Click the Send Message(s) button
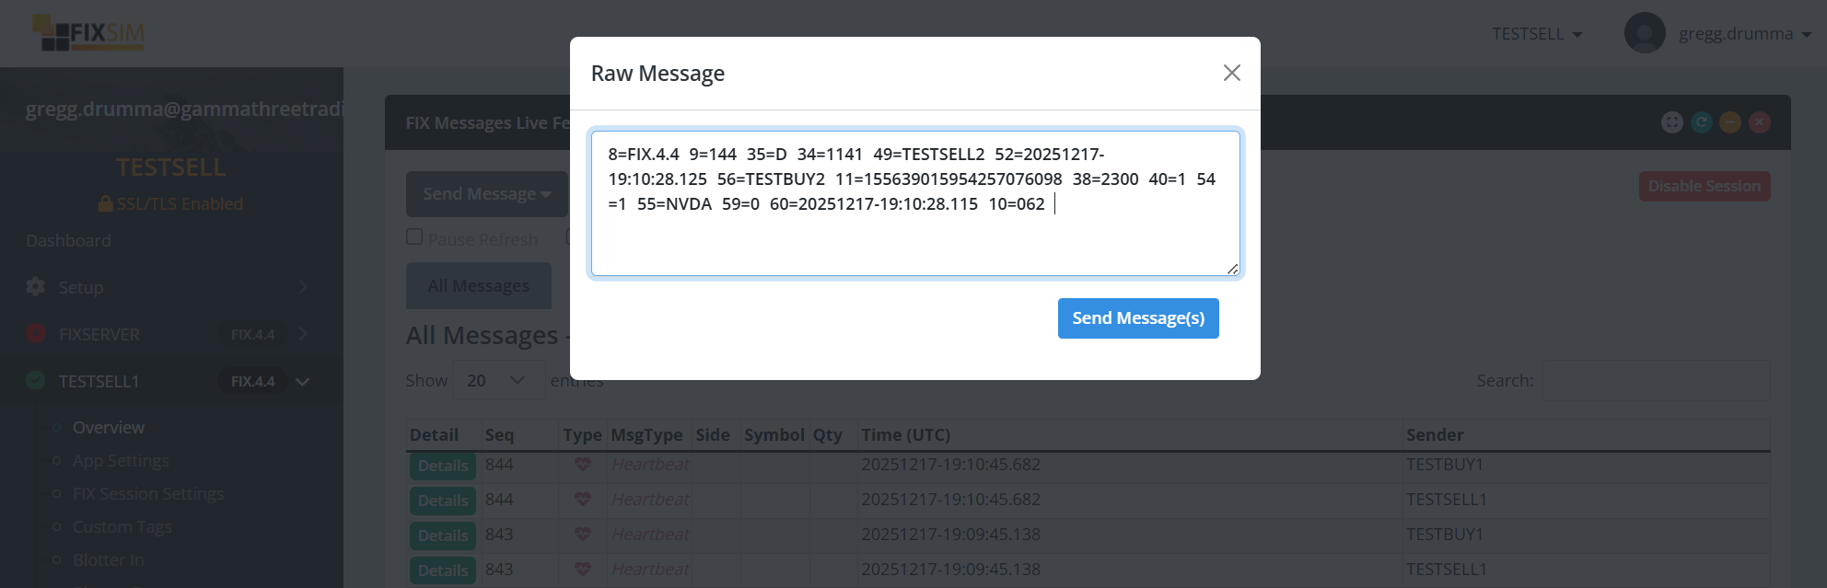The height and width of the screenshot is (588, 1827). click(x=1137, y=318)
